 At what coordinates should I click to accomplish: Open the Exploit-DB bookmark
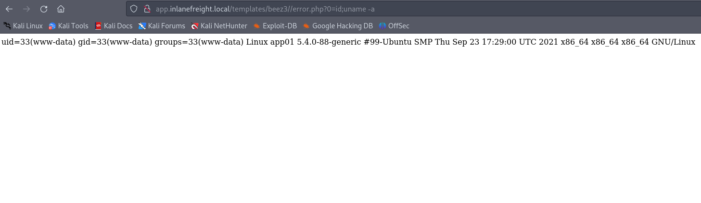coord(280,26)
